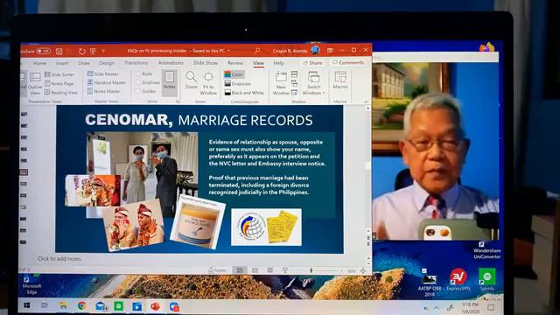
Task: Click 'Click to add notes' field
Action: pyautogui.click(x=59, y=259)
